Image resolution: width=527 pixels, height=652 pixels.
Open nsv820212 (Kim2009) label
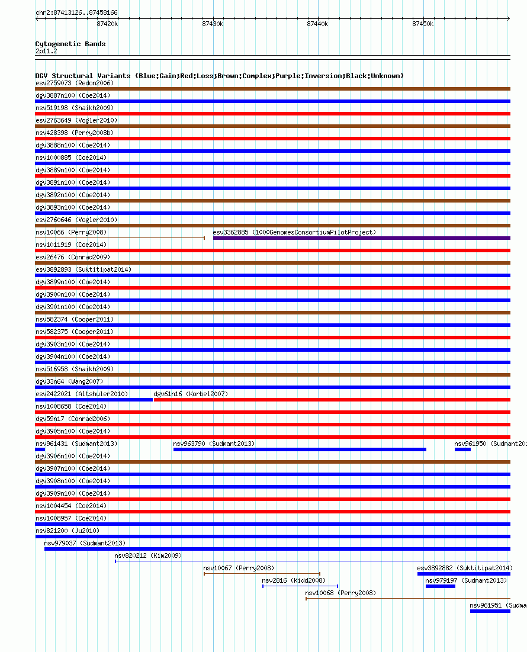(148, 557)
